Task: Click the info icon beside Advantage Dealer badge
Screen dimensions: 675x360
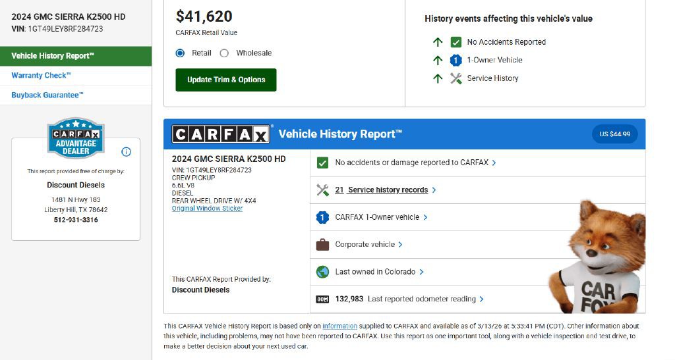Action: 127,152
